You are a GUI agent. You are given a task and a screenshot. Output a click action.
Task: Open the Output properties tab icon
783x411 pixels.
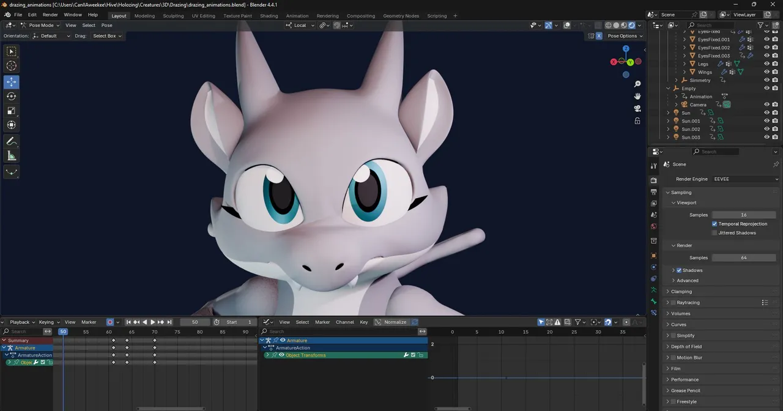click(x=653, y=192)
